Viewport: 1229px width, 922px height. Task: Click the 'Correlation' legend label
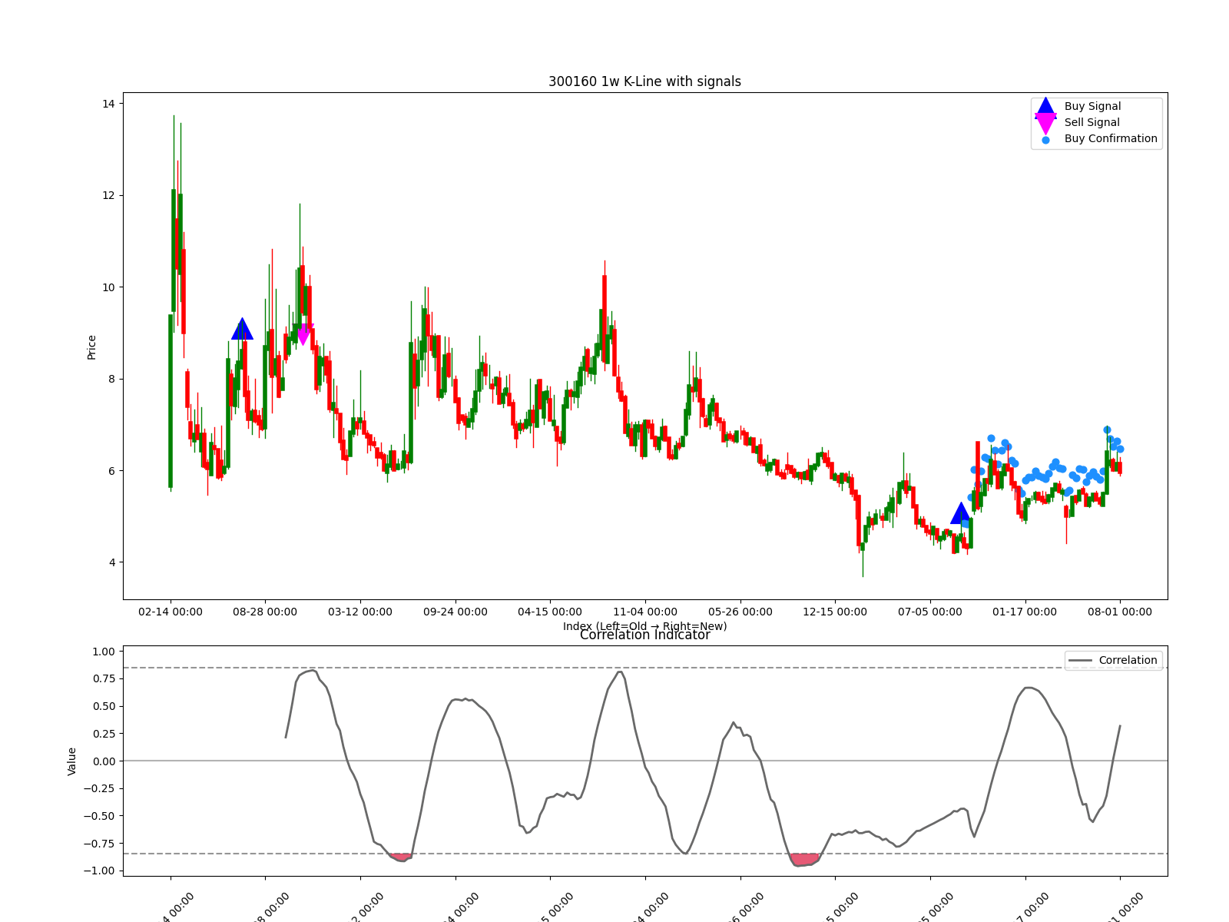[1128, 661]
